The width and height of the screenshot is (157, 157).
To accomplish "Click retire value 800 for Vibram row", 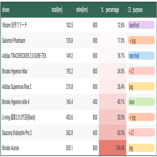I will pyautogui.click(x=95, y=25).
